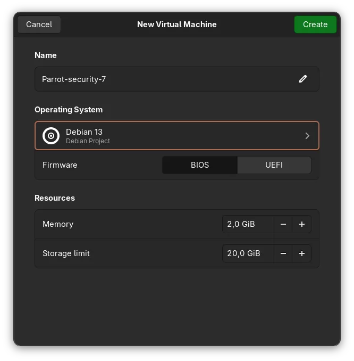The image size is (354, 361).
Task: Decrease Storage limit with minus button
Action: [x=283, y=253]
